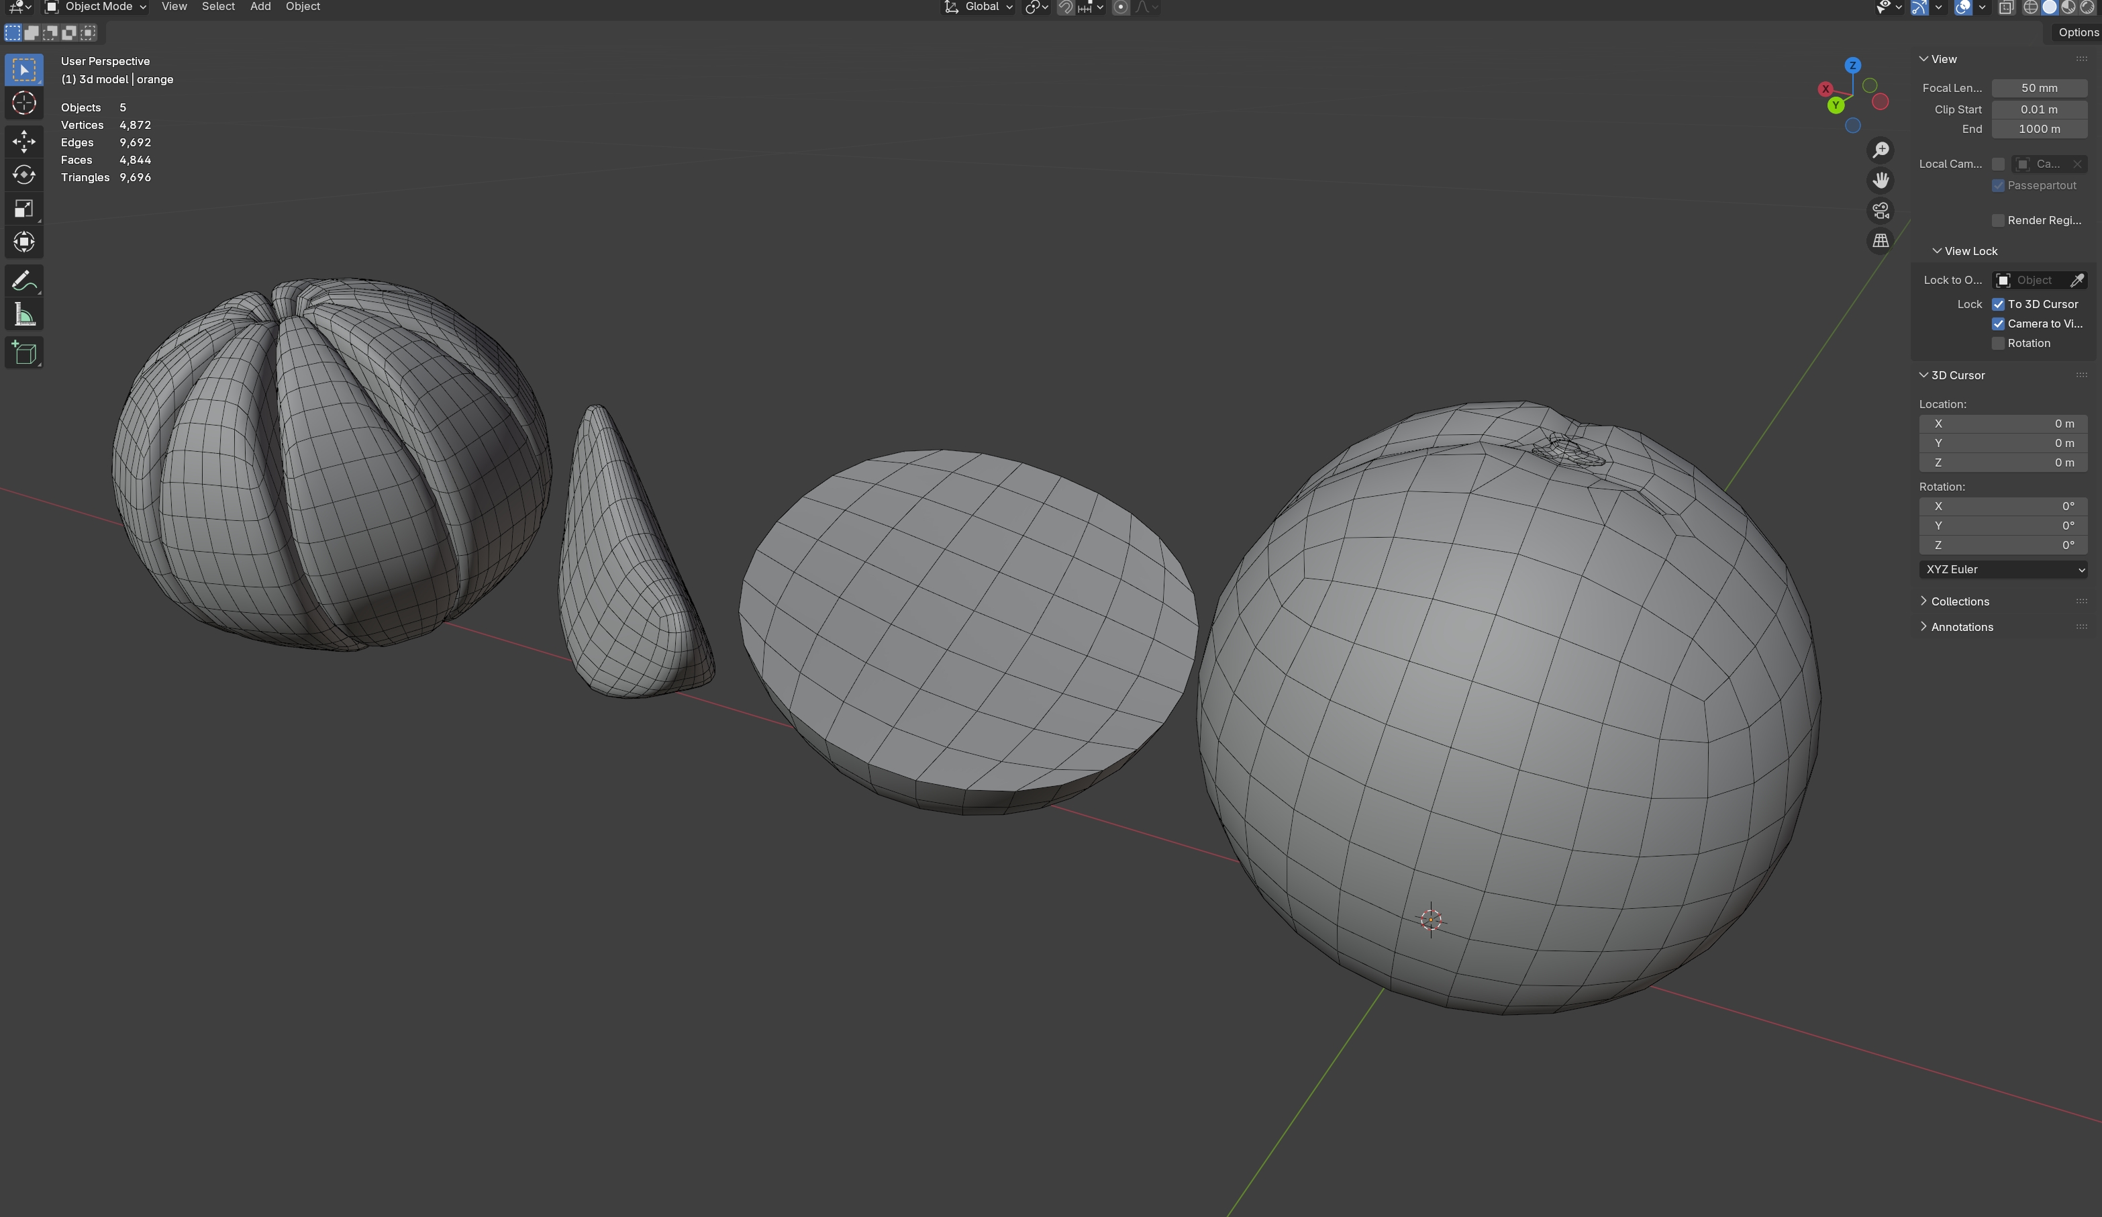Click the 3D Cursor X location field

[2002, 424]
